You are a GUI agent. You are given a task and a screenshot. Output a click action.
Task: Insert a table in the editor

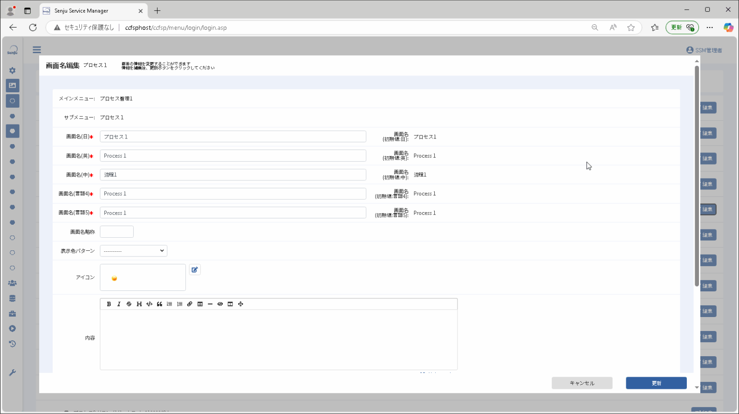pyautogui.click(x=200, y=304)
